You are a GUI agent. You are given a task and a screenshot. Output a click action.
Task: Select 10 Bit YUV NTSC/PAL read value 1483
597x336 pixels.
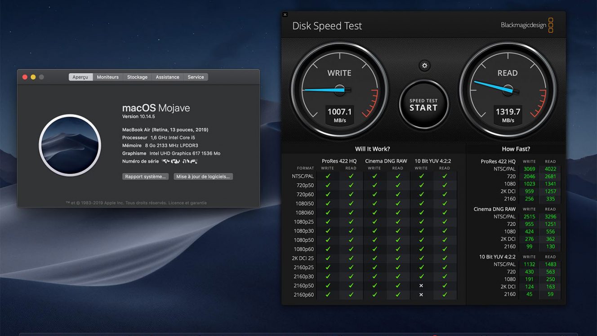pyautogui.click(x=550, y=264)
